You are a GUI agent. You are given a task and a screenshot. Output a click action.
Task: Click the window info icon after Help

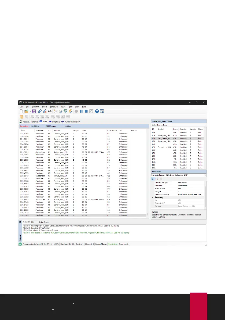102,111
